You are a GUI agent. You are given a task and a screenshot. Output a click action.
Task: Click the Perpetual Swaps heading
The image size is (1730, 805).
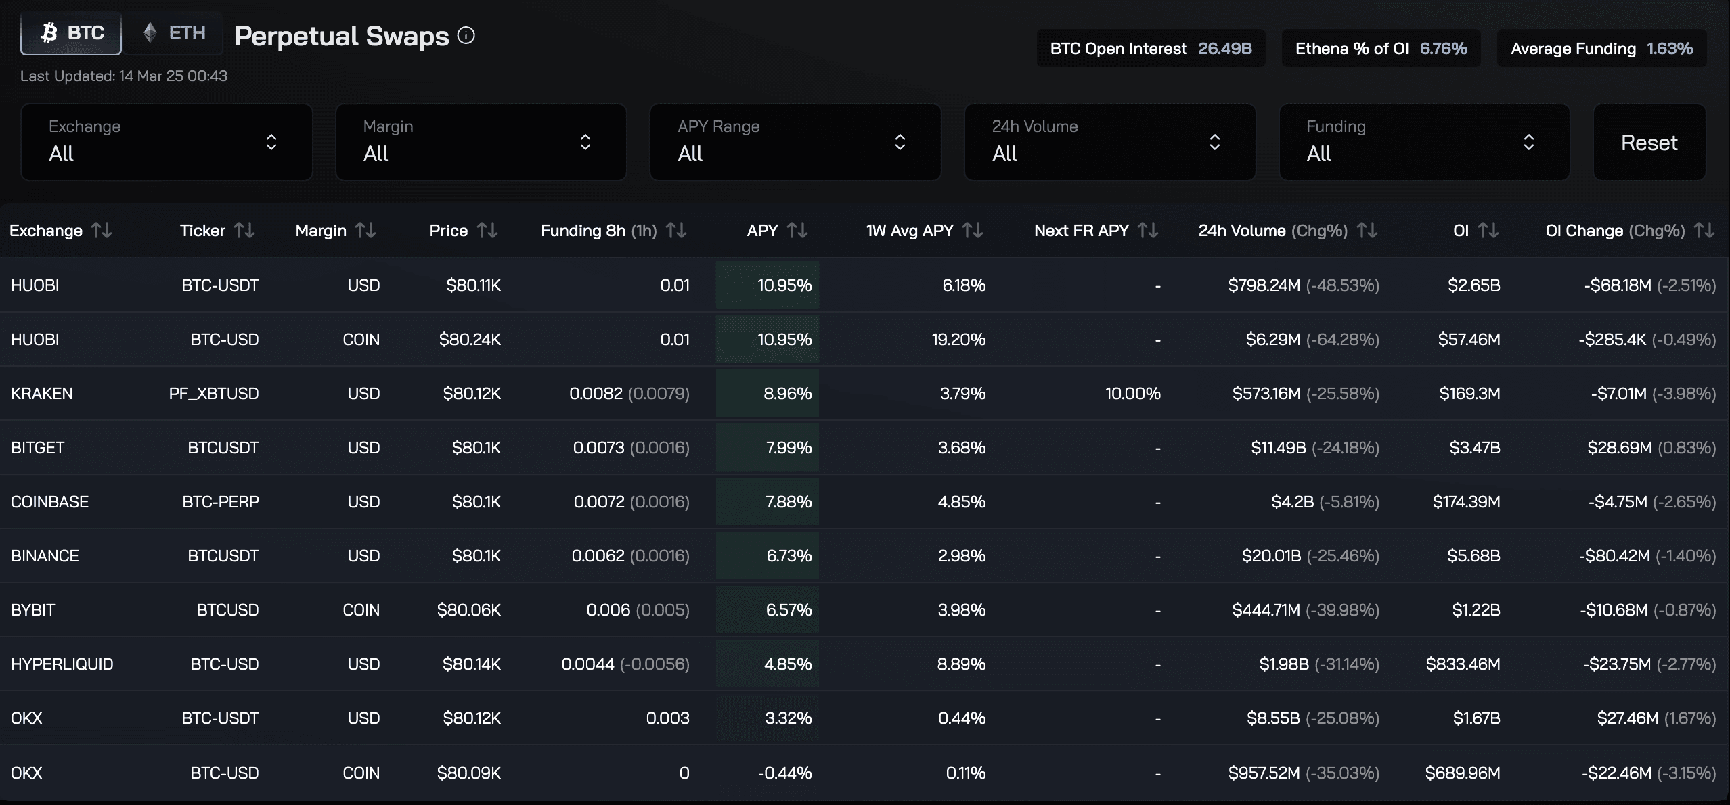(342, 36)
